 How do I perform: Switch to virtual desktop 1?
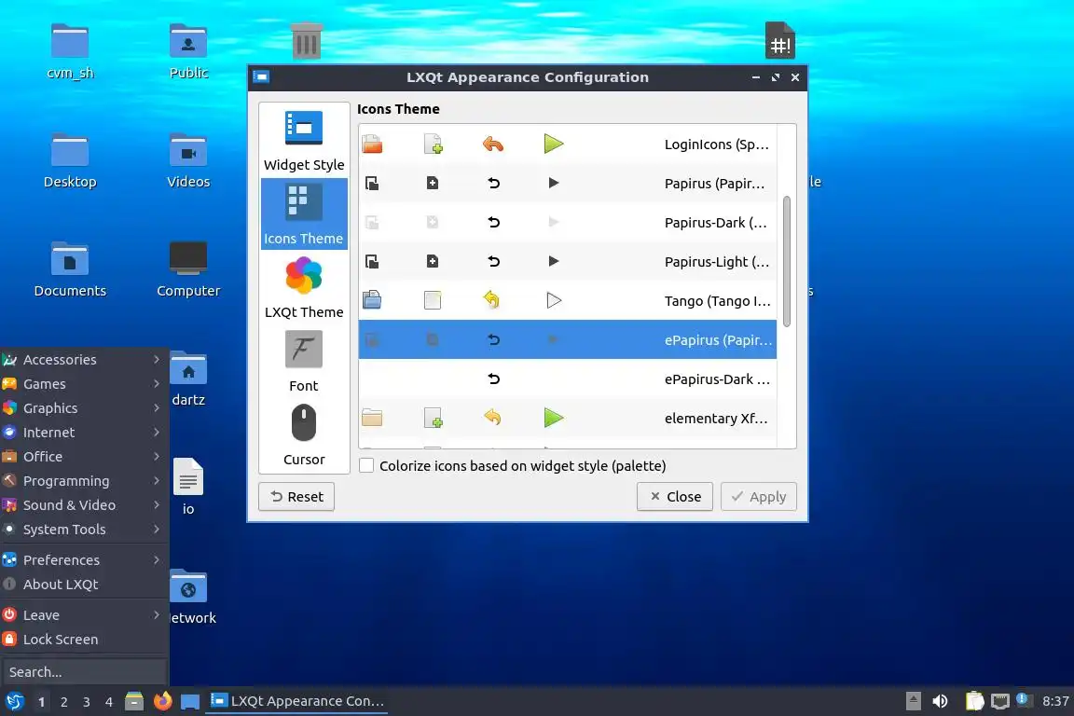[x=42, y=702]
